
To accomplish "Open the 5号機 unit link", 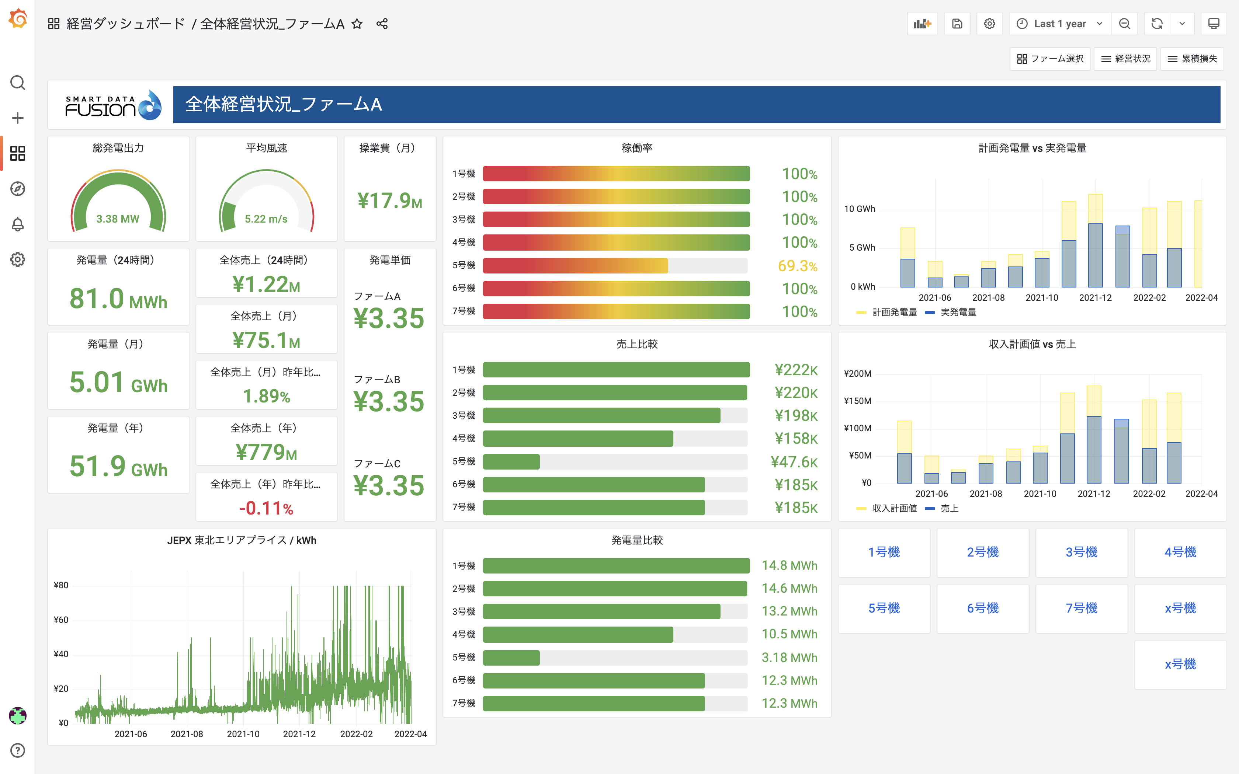I will point(884,609).
